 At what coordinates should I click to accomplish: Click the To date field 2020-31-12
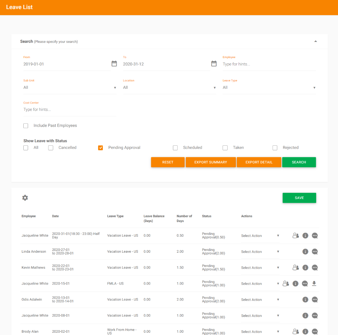point(167,64)
